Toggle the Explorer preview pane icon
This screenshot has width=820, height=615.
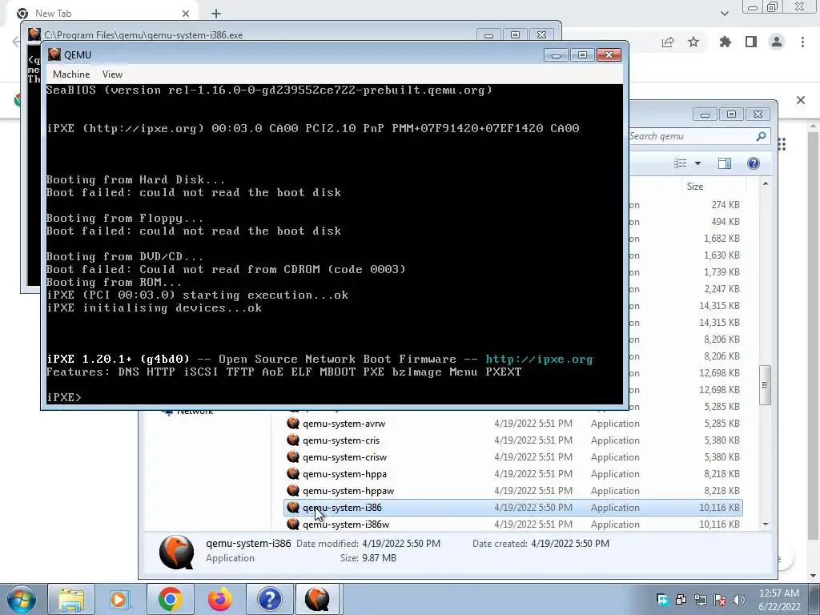pyautogui.click(x=725, y=163)
